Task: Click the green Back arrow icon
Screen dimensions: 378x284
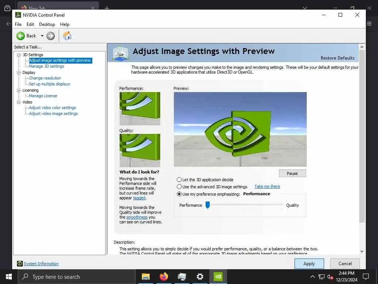Action: (21, 36)
